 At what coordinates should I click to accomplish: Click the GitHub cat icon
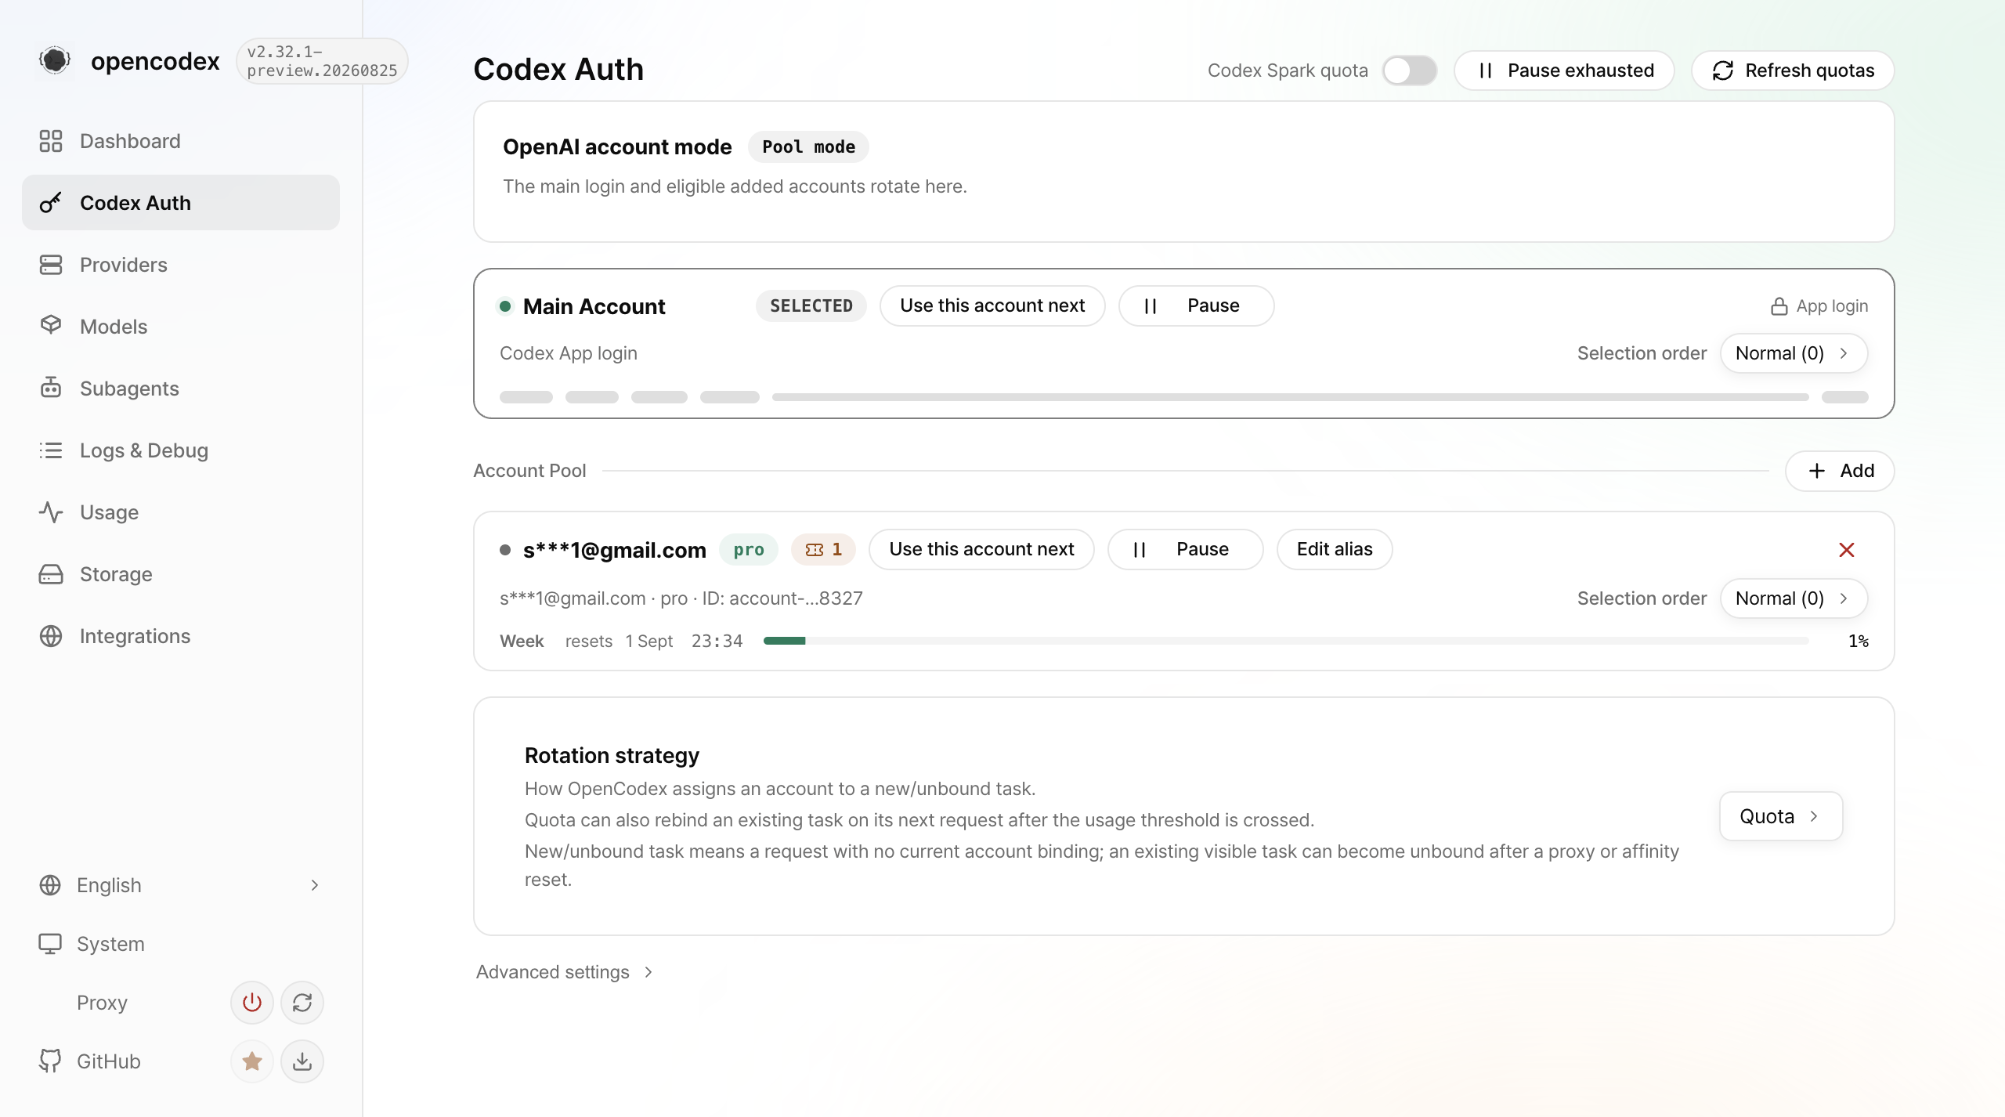click(x=50, y=1061)
